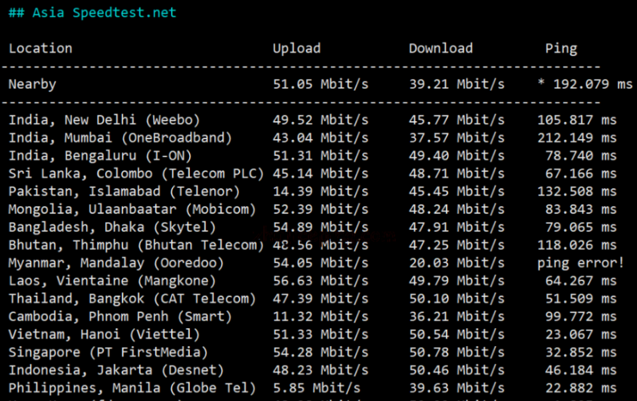The width and height of the screenshot is (637, 401).
Task: Select Indonesia, Jakarta (Desnet) row
Action: pyautogui.click(x=116, y=371)
